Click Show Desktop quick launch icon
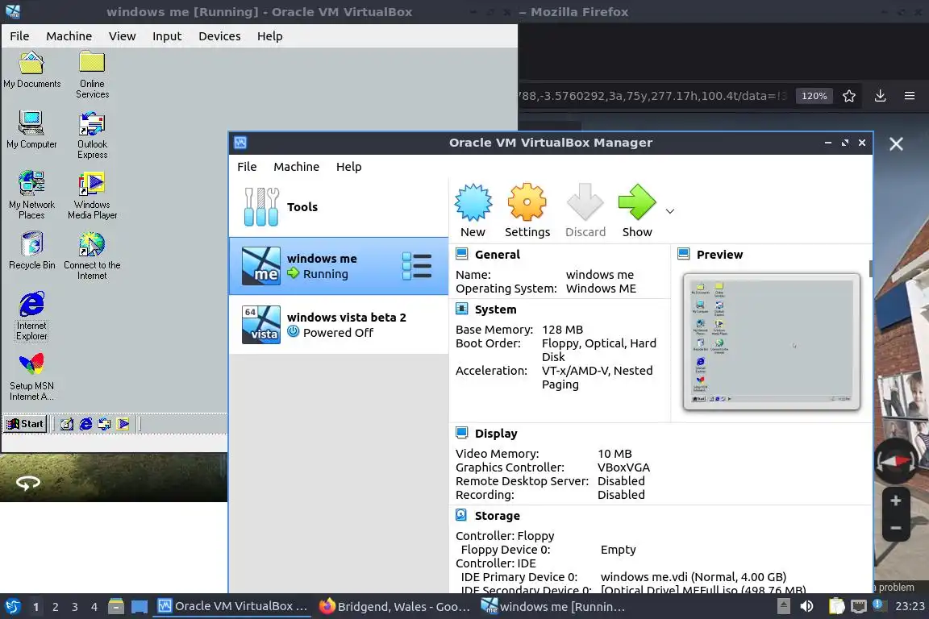This screenshot has width=929, height=619. (x=67, y=424)
